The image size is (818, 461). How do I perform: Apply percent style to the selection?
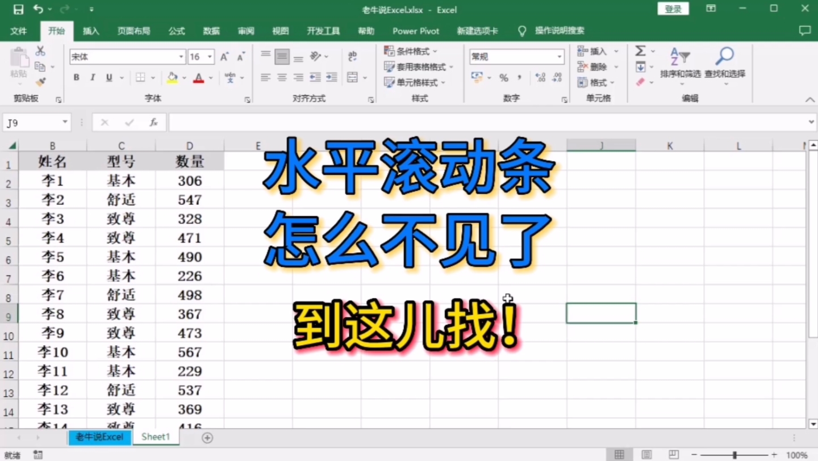point(503,78)
